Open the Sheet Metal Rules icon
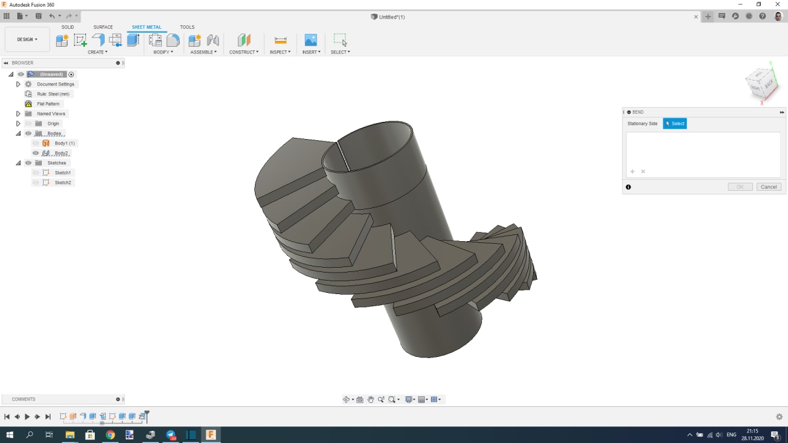This screenshot has width=788, height=443. pos(155,40)
